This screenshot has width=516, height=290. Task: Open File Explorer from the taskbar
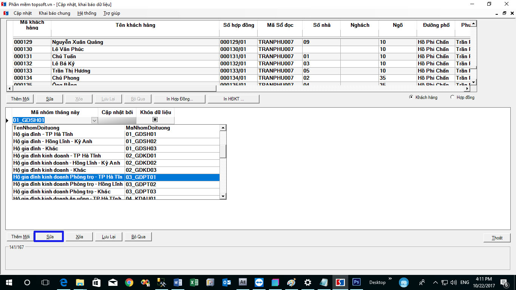pyautogui.click(x=80, y=282)
